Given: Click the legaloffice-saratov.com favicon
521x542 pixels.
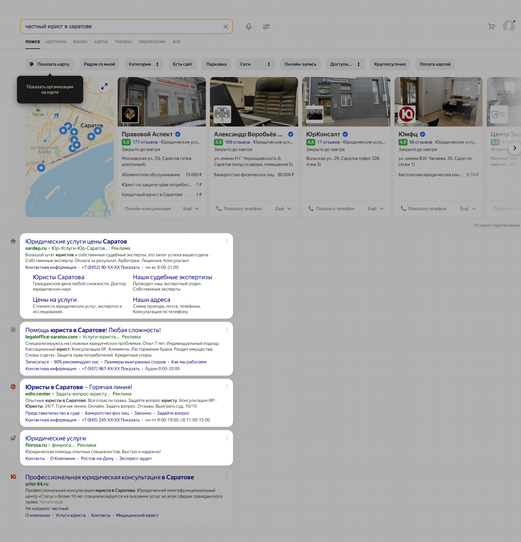Looking at the screenshot, I should click(x=13, y=330).
